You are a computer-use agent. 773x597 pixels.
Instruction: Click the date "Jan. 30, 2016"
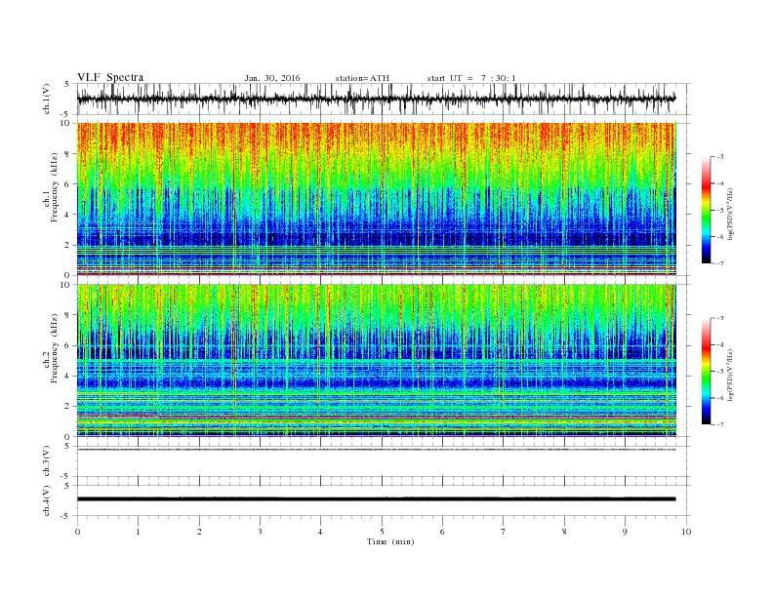click(272, 78)
